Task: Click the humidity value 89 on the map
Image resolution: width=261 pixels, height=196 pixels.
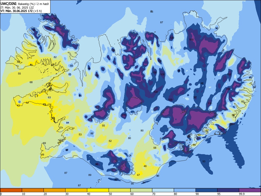Action: point(90,175)
